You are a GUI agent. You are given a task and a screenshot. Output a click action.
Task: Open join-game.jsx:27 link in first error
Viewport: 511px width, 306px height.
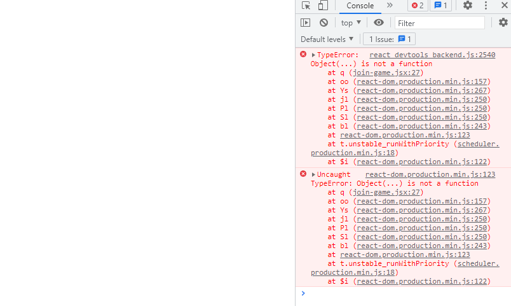tap(386, 73)
